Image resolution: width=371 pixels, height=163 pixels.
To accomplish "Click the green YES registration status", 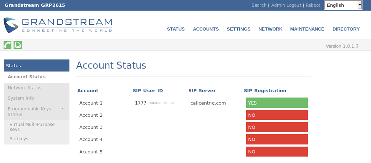I will (x=277, y=103).
